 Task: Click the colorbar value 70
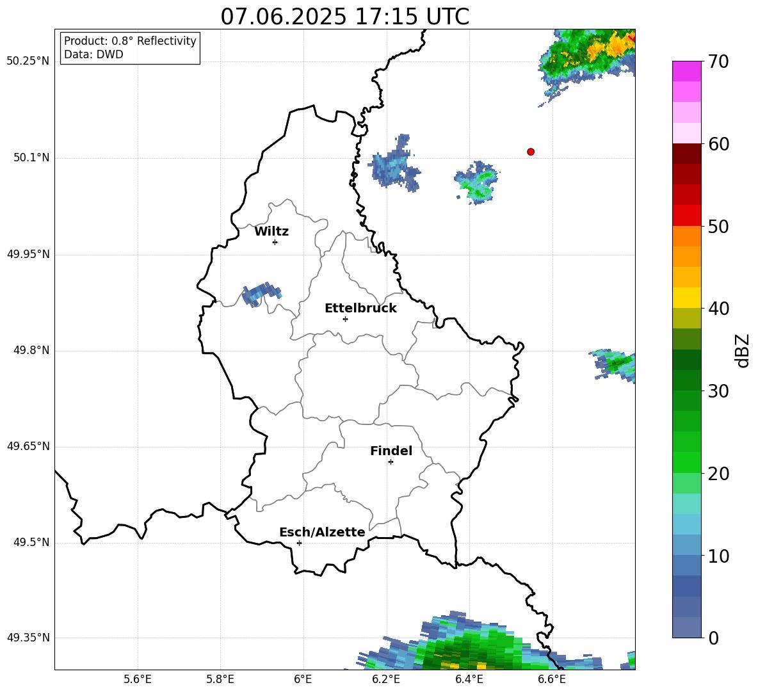718,61
